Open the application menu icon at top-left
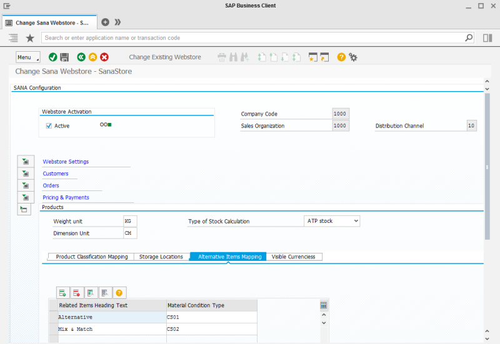The height and width of the screenshot is (344, 500). pos(7,6)
